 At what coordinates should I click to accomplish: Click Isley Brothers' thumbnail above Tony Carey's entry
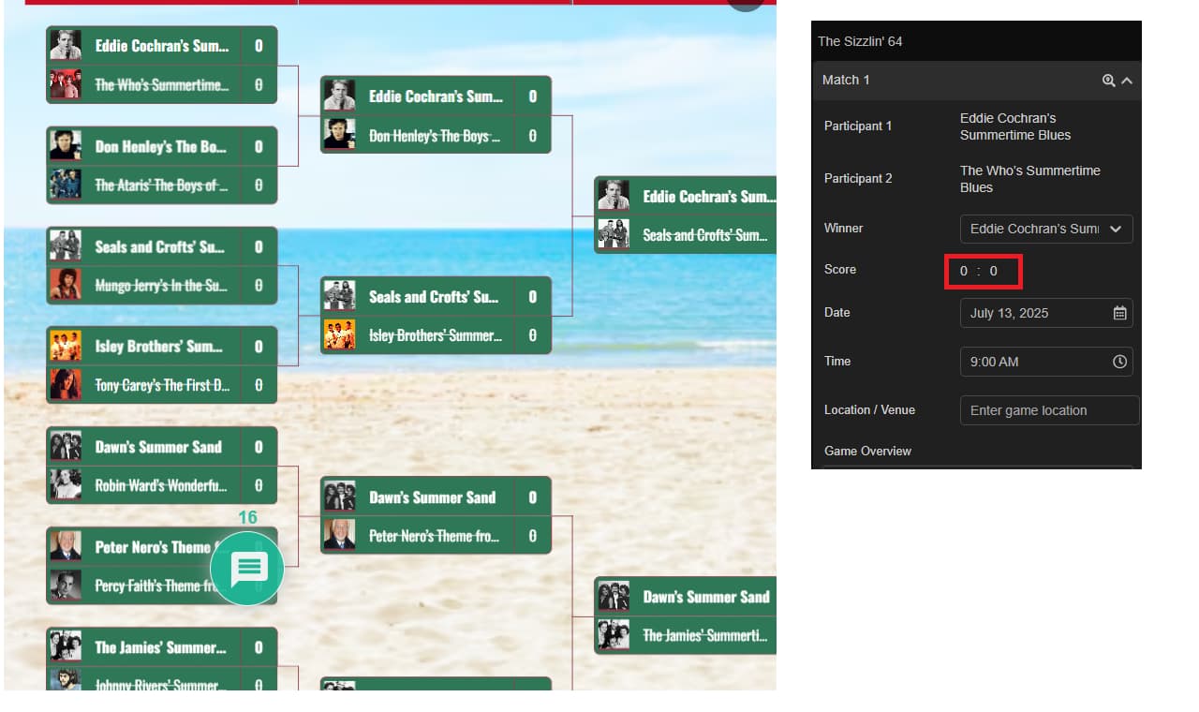pos(66,346)
